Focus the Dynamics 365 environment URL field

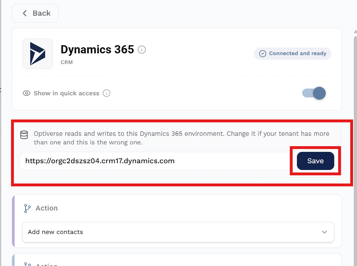pos(155,161)
